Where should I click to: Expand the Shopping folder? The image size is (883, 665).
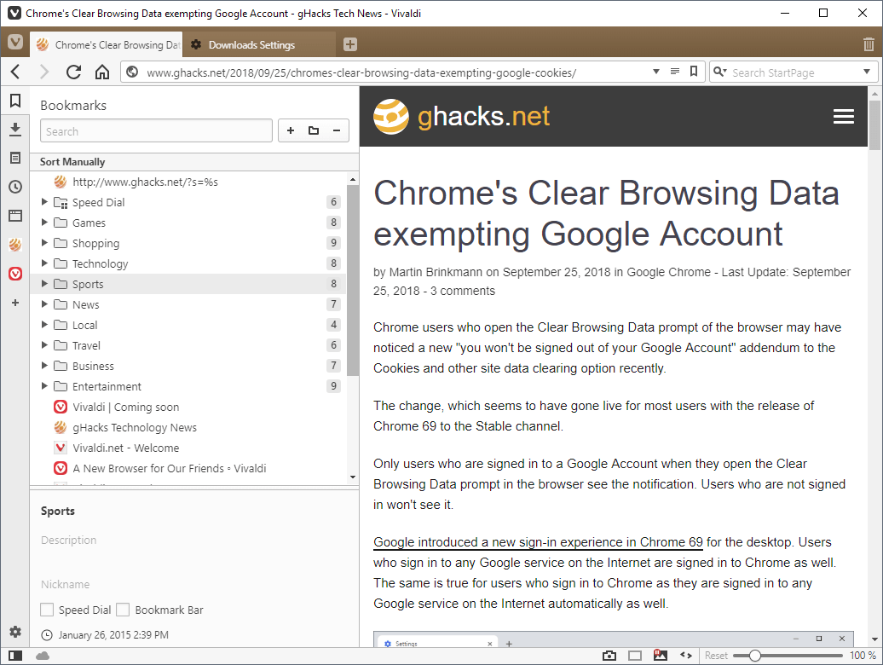pos(44,243)
